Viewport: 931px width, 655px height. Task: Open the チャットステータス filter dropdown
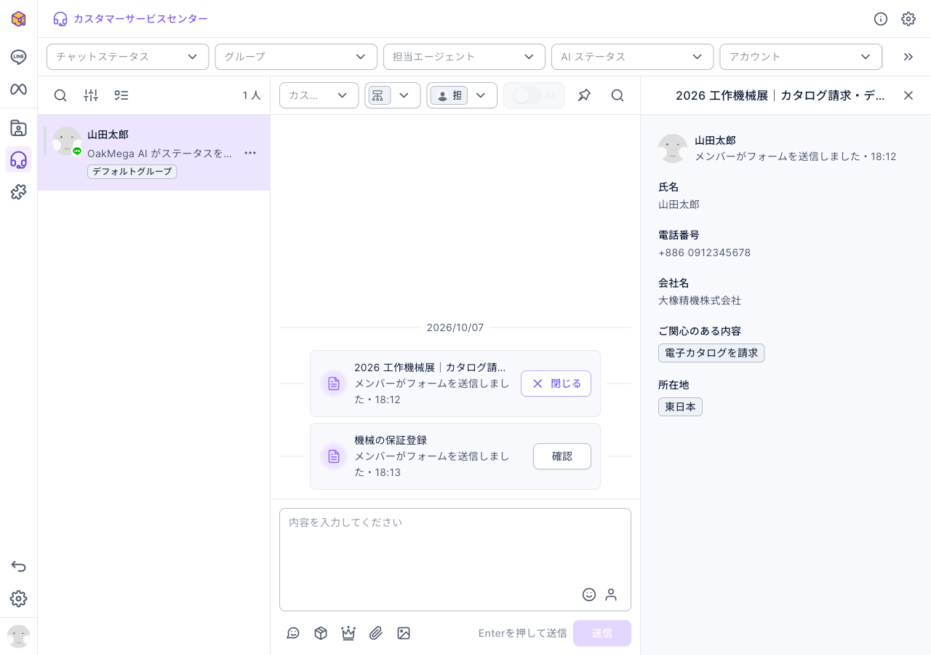[128, 57]
